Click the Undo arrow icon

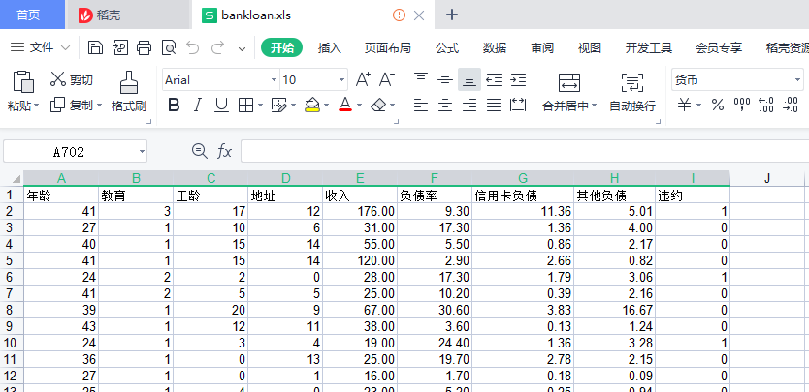coord(192,47)
